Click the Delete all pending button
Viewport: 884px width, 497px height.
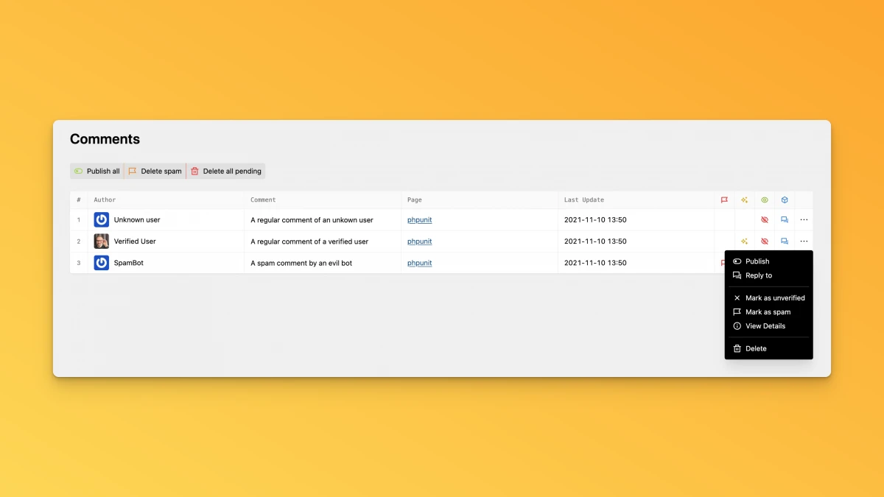click(x=225, y=171)
